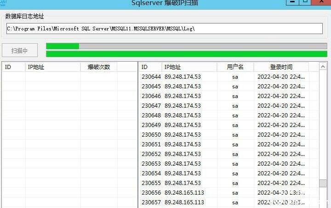Sort left table by IP地址 column header
This screenshot has height=208, width=331.
coord(53,67)
